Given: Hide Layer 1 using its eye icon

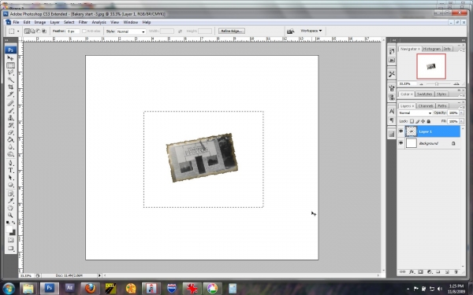Looking at the screenshot, I should (401, 131).
